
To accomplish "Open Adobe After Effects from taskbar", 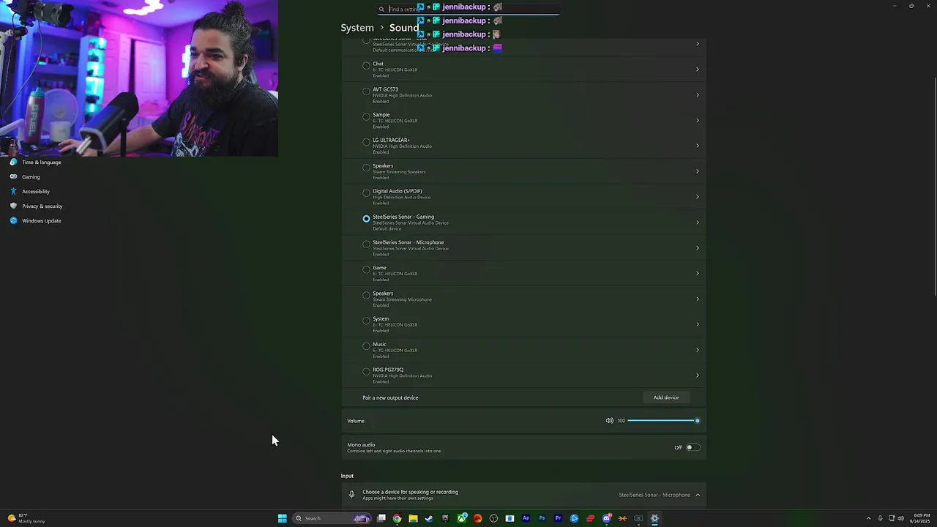I will (x=526, y=518).
